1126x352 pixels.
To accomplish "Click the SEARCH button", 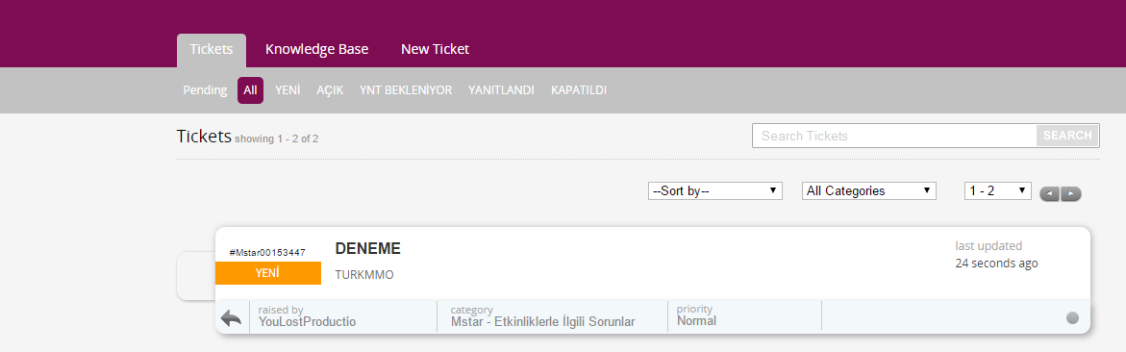I will pyautogui.click(x=1067, y=135).
